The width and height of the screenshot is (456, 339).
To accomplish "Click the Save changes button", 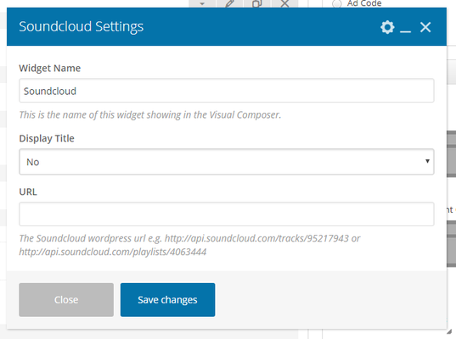I will [168, 300].
